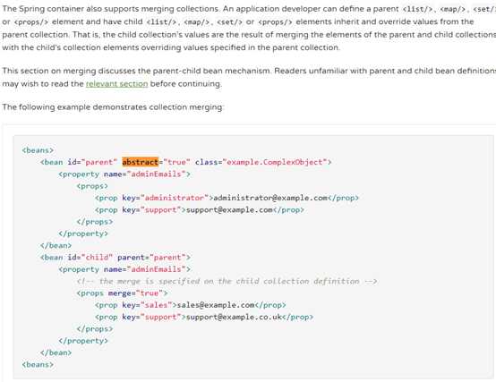Click the id="parent" attribute

pyautogui.click(x=92, y=162)
